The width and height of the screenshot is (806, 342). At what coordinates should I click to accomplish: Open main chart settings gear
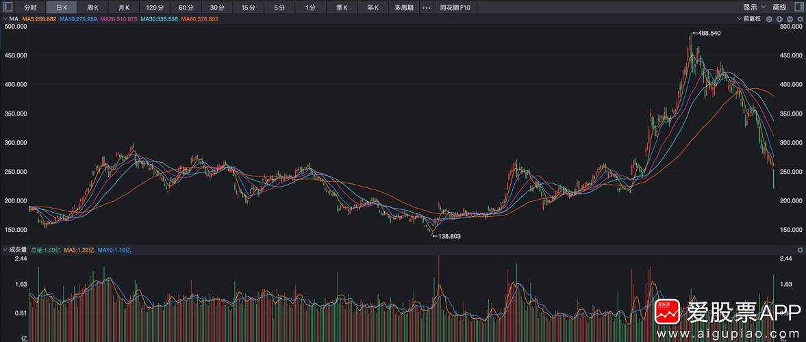(800, 19)
